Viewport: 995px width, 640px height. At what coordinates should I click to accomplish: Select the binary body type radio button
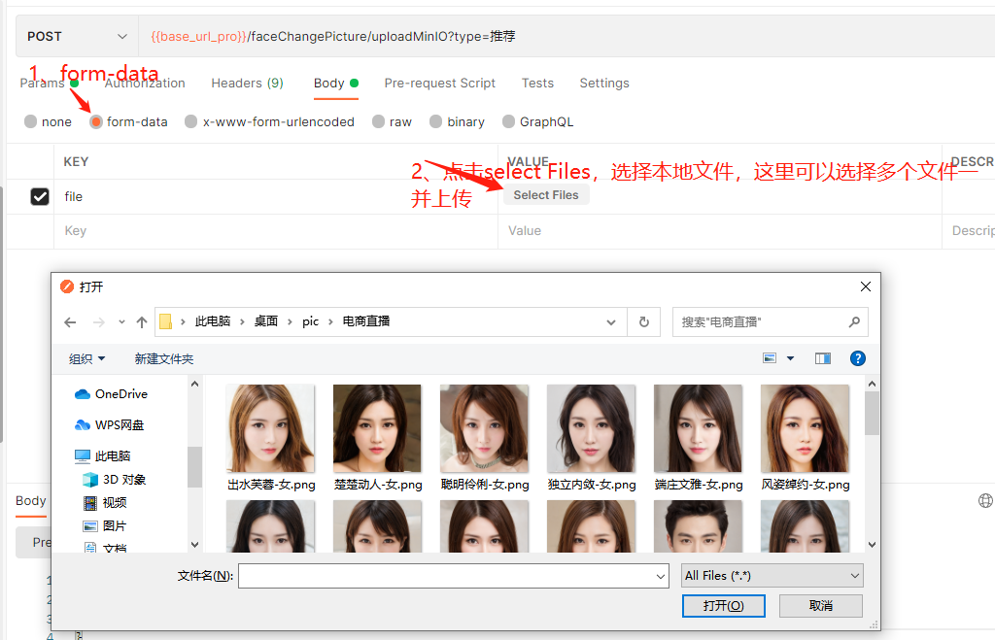coord(434,121)
